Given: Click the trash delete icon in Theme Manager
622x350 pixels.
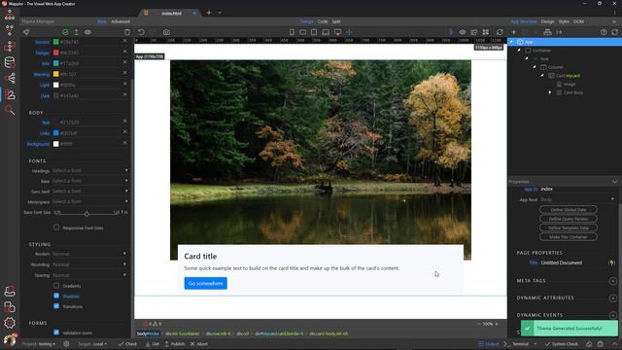Looking at the screenshot, I should pos(127,32).
